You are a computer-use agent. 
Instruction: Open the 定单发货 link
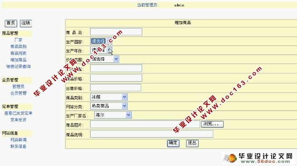(18, 120)
